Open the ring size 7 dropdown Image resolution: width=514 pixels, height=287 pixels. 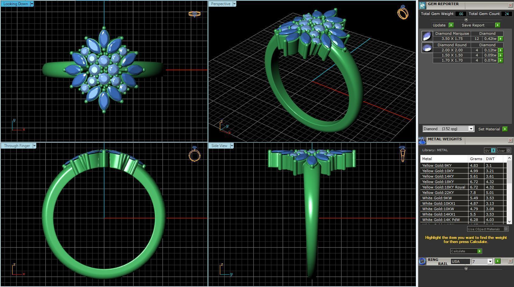pos(490,261)
